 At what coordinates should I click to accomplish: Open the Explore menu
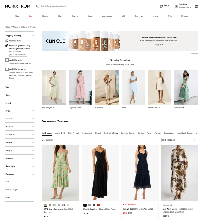(184, 16)
